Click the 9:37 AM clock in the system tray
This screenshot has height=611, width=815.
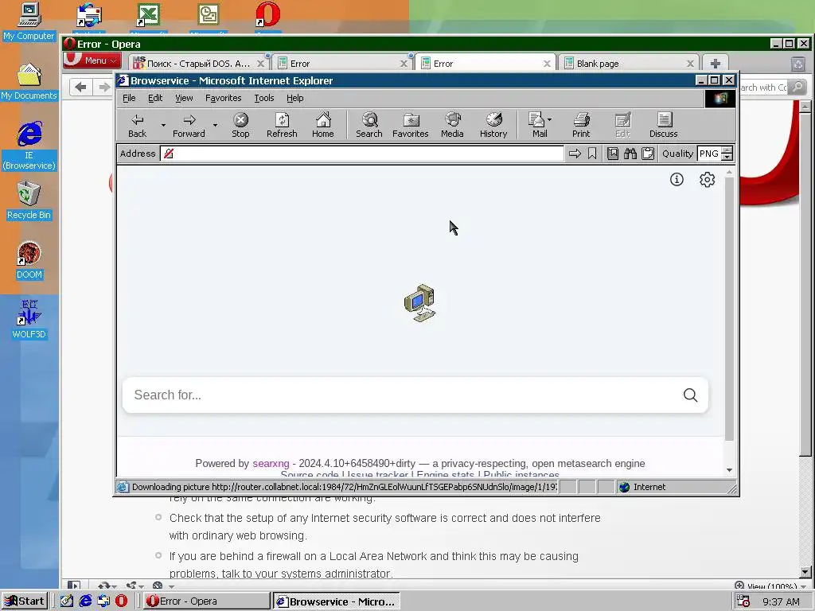781,601
